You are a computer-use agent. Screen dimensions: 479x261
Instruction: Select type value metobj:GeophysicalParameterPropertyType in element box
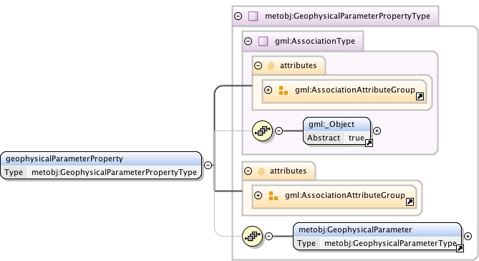(114, 172)
